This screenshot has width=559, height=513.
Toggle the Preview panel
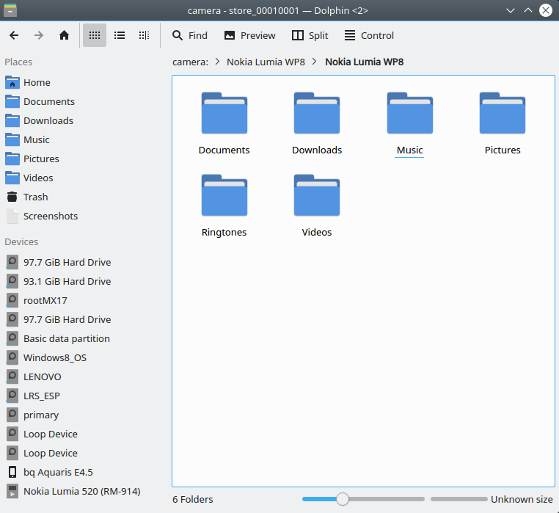pyautogui.click(x=249, y=35)
